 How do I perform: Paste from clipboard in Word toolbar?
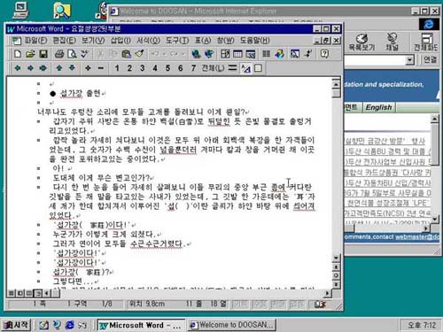point(127,54)
